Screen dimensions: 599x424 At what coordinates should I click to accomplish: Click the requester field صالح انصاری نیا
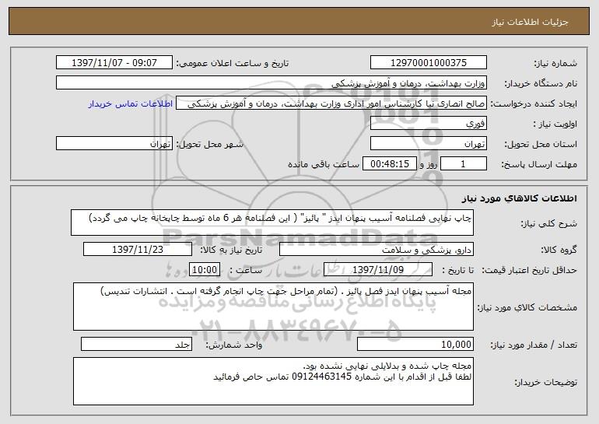coord(331,103)
